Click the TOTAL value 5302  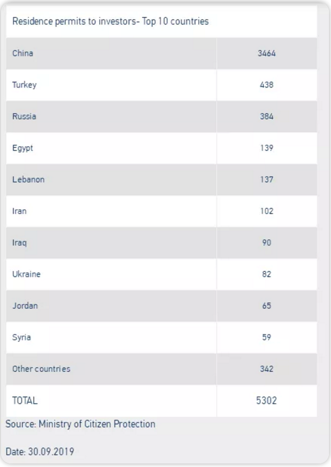266,400
